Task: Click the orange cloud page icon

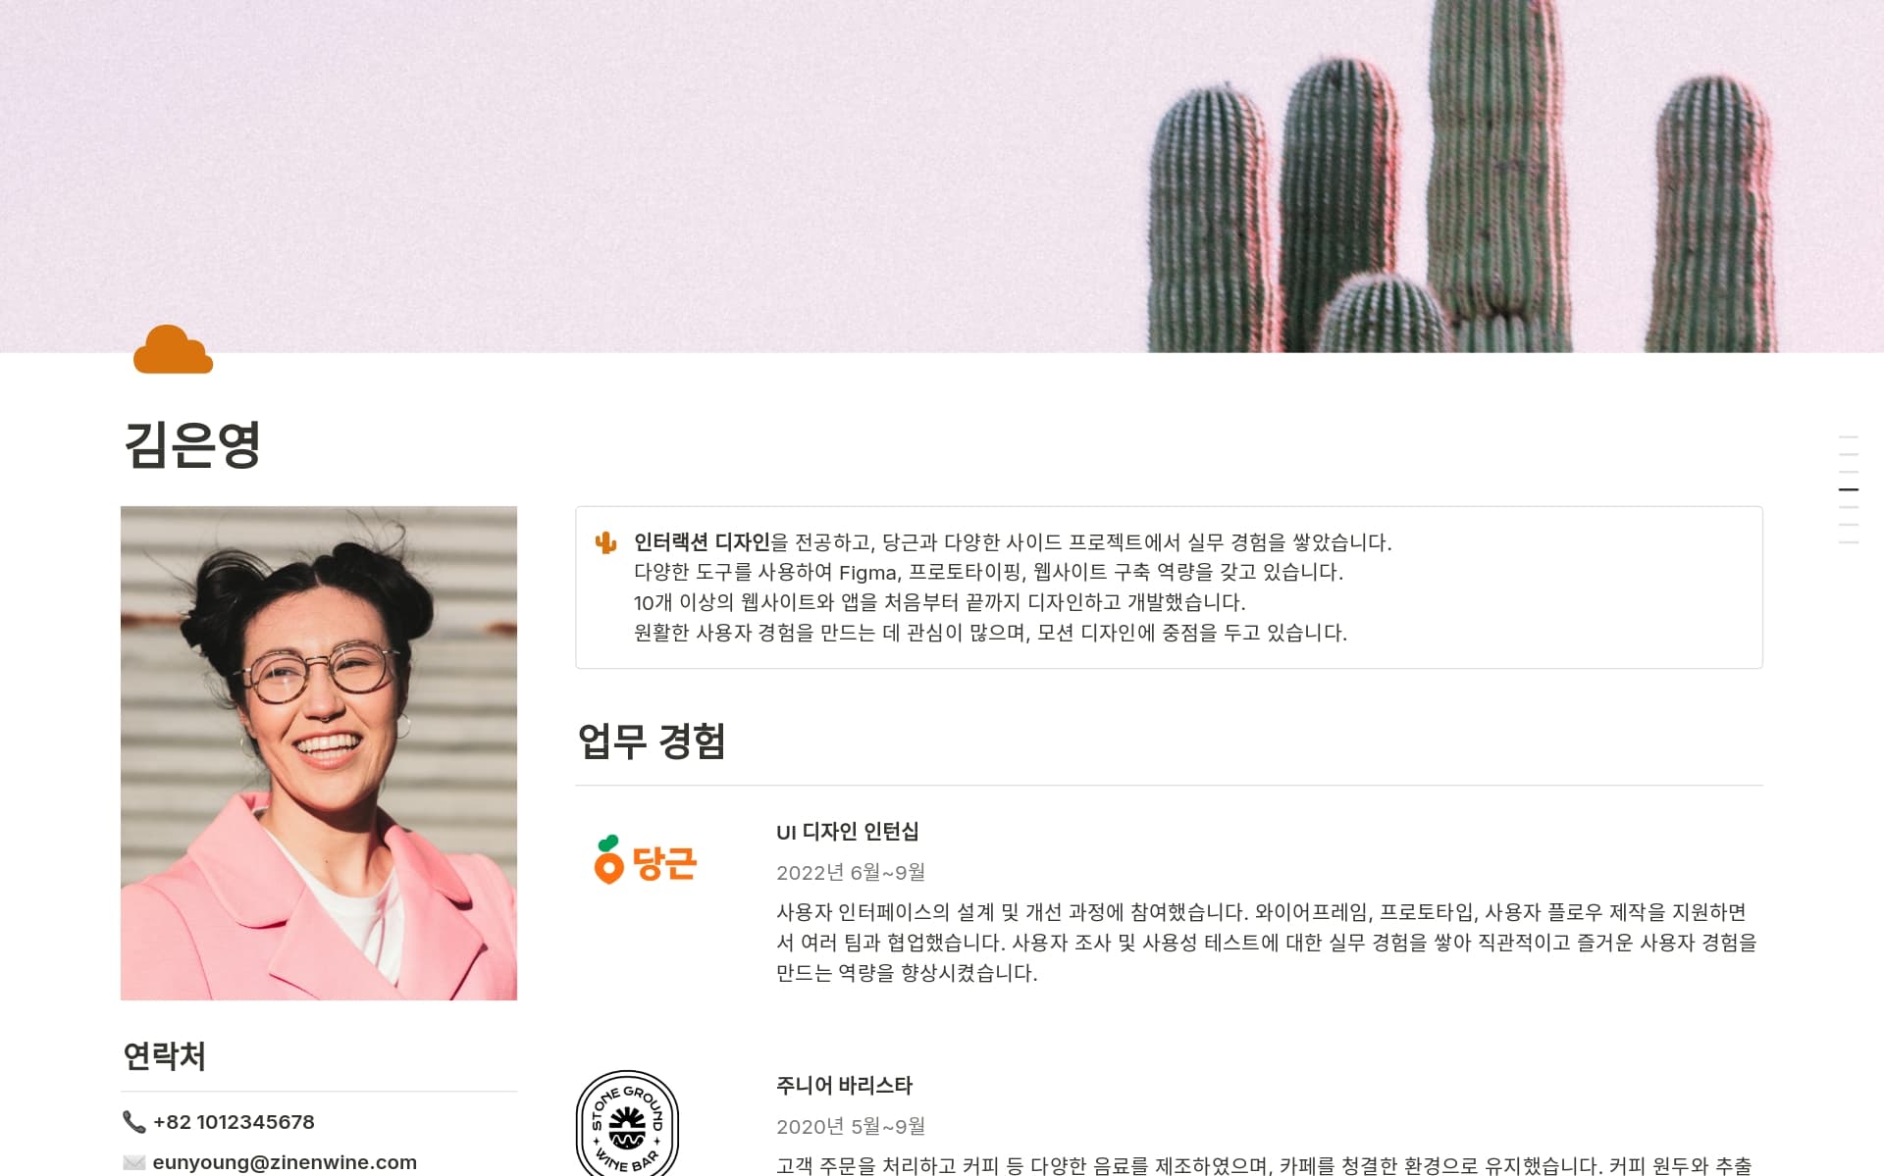Action: [x=173, y=350]
